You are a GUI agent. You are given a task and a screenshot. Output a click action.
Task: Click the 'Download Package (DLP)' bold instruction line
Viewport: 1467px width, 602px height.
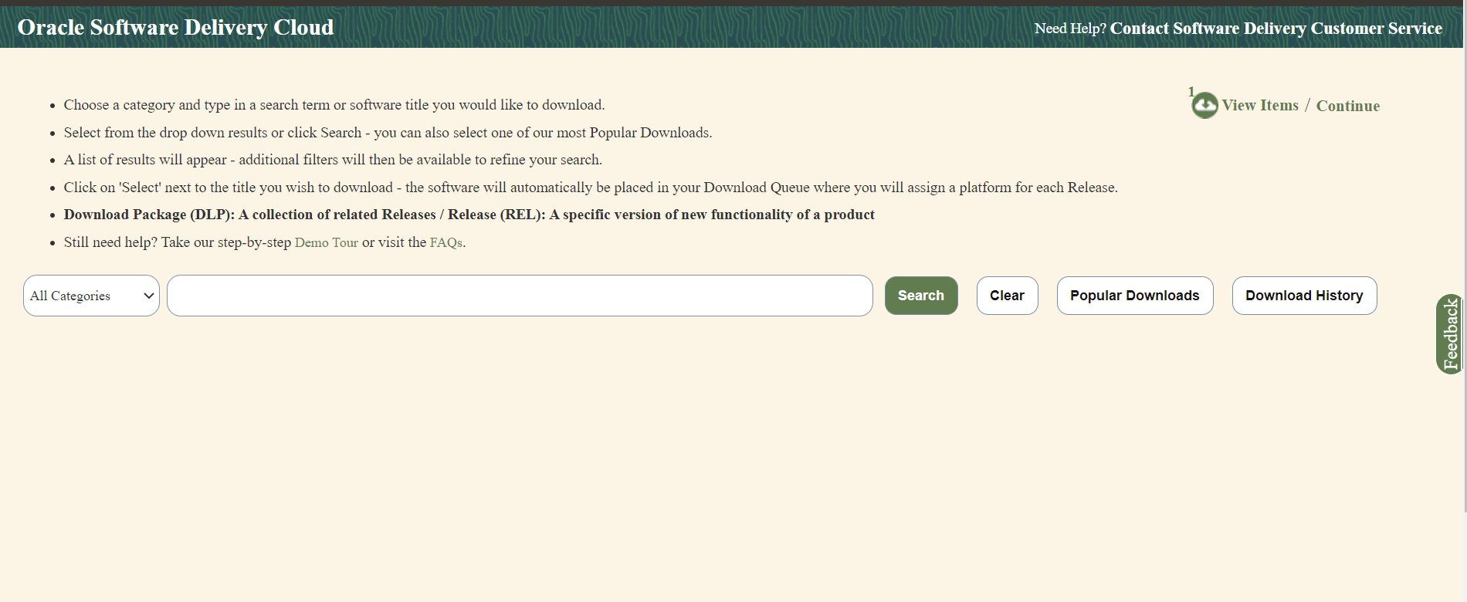point(469,215)
